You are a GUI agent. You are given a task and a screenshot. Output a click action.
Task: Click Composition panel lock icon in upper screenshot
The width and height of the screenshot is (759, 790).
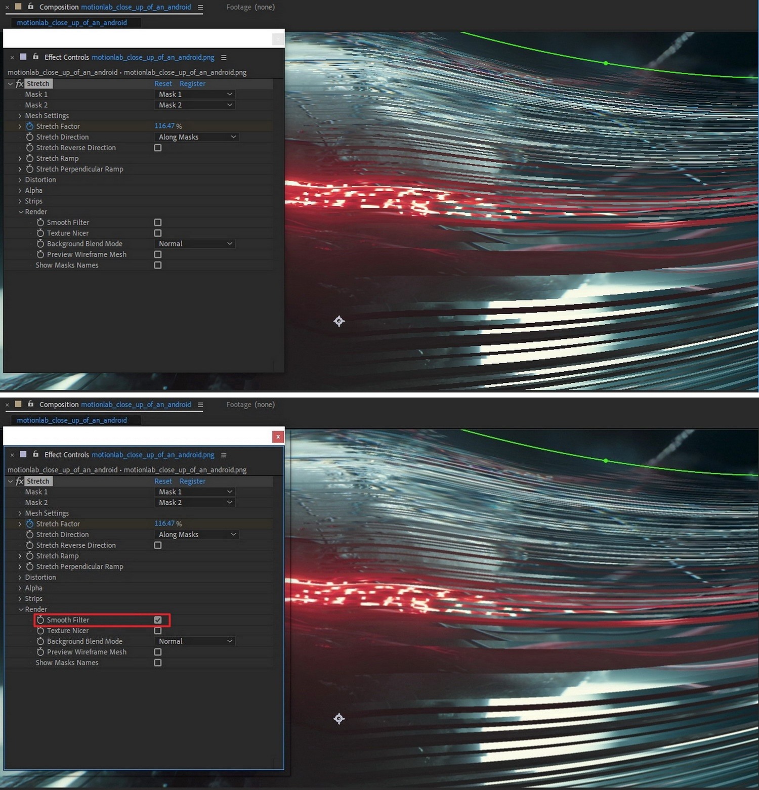pos(30,7)
